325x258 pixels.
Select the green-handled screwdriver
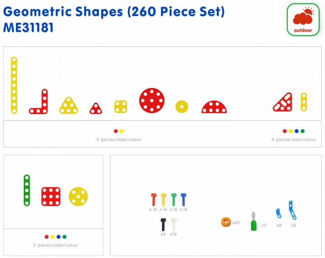254,221
